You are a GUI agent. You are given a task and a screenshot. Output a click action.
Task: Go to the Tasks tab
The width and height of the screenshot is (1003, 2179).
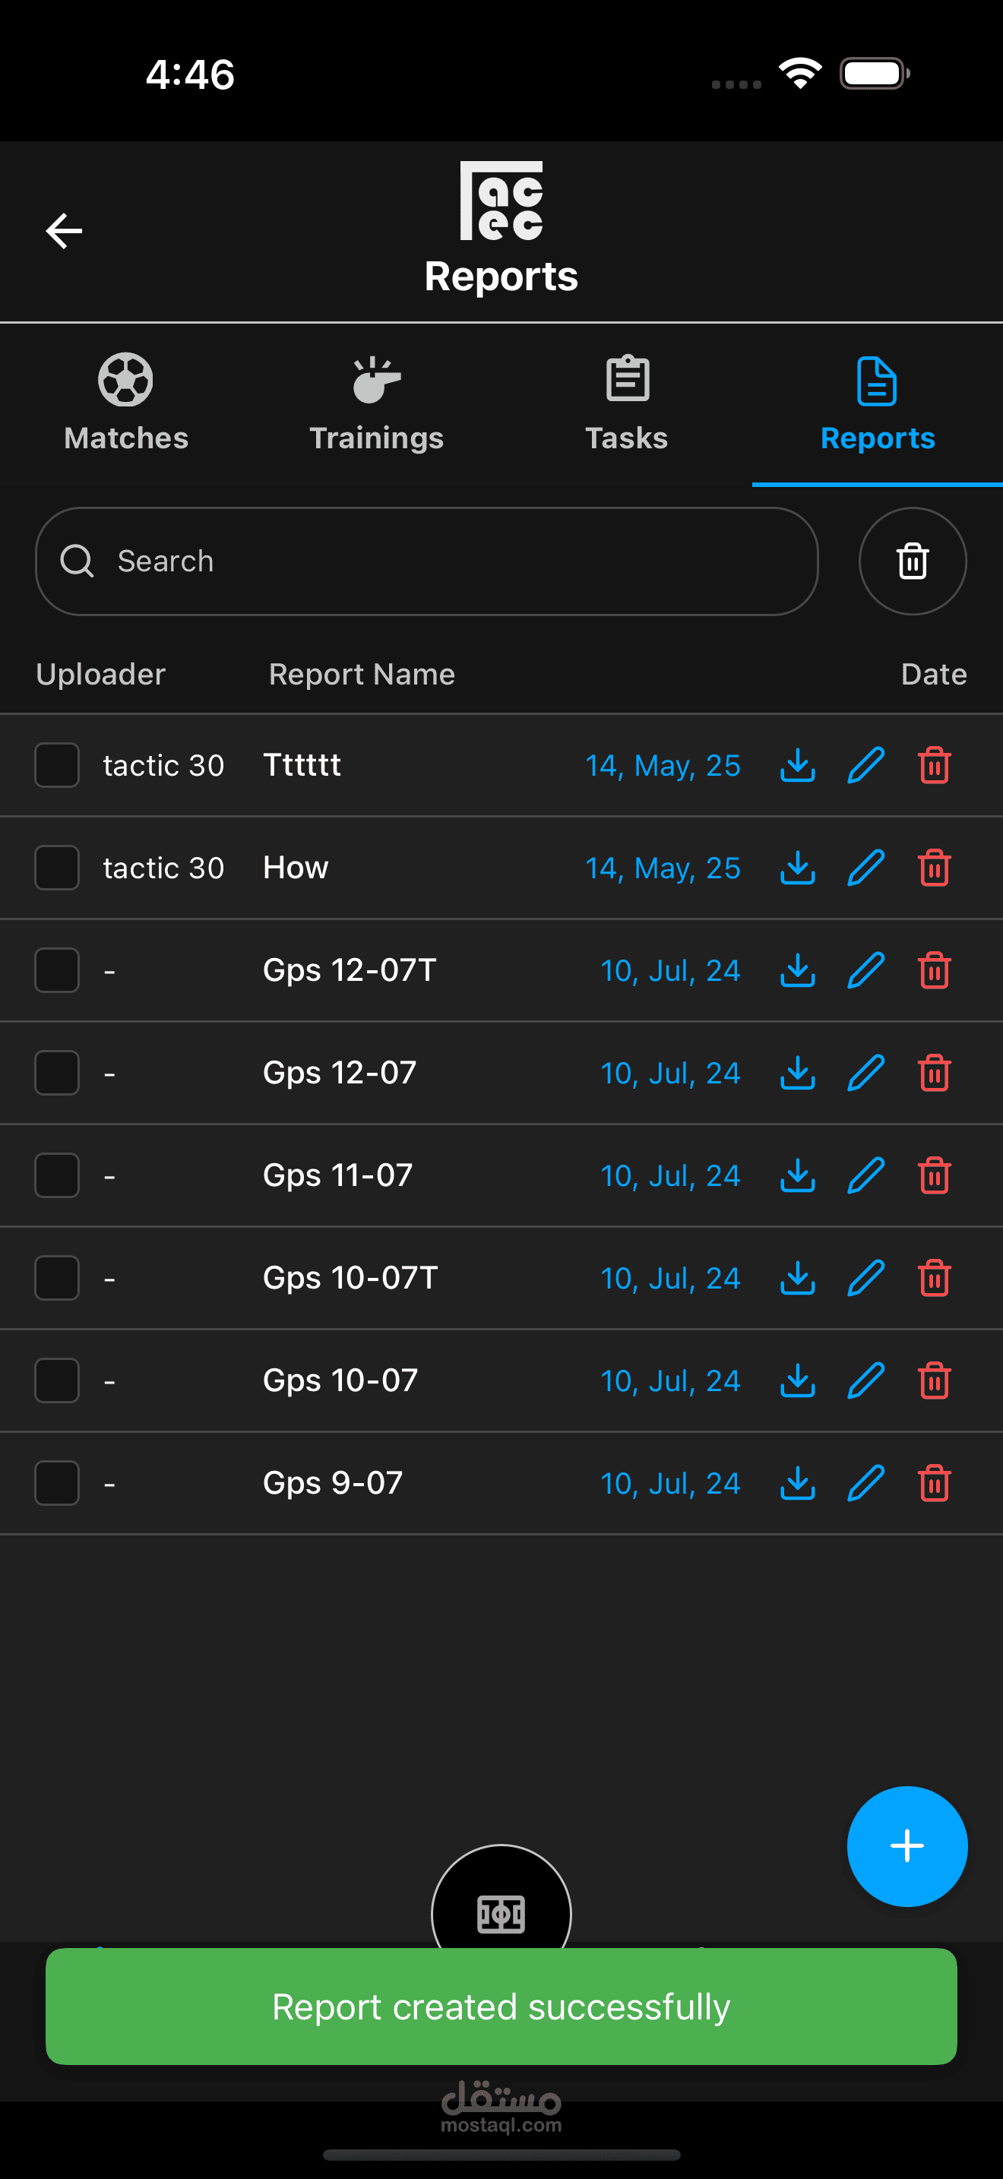tap(627, 403)
